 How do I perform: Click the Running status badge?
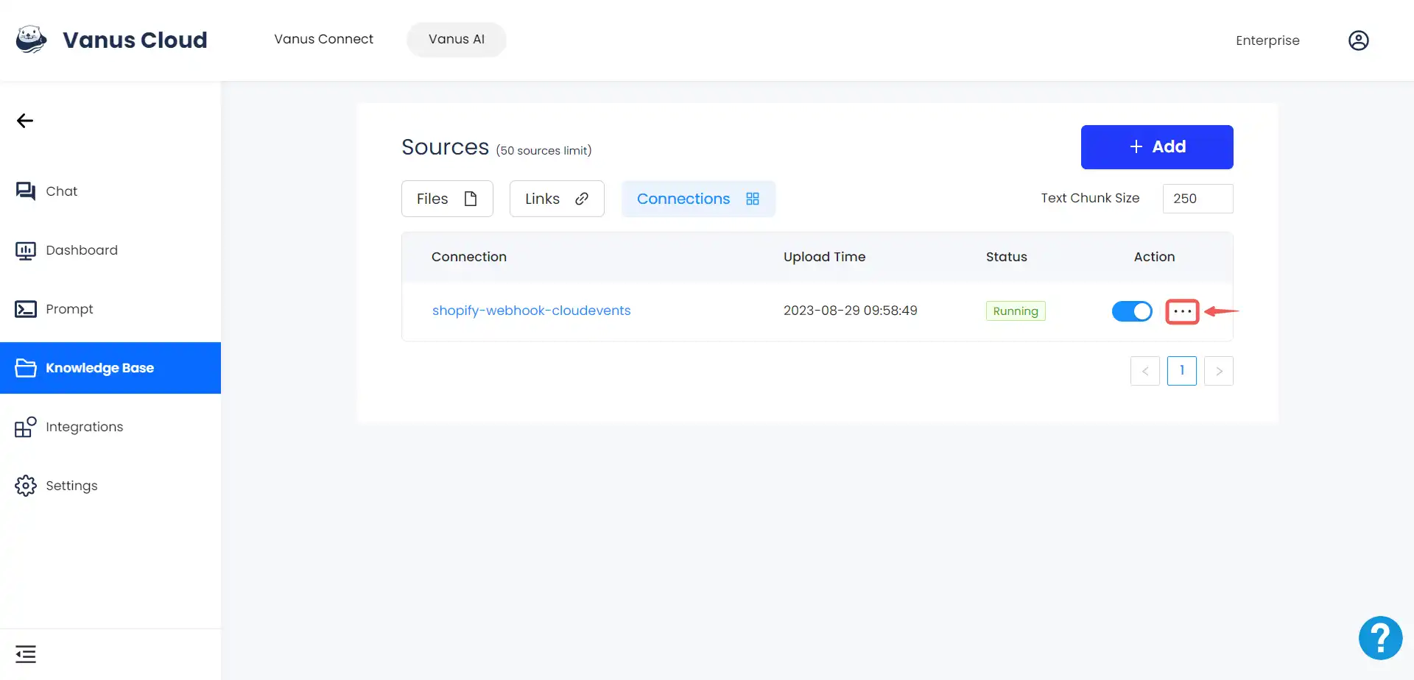(1016, 311)
